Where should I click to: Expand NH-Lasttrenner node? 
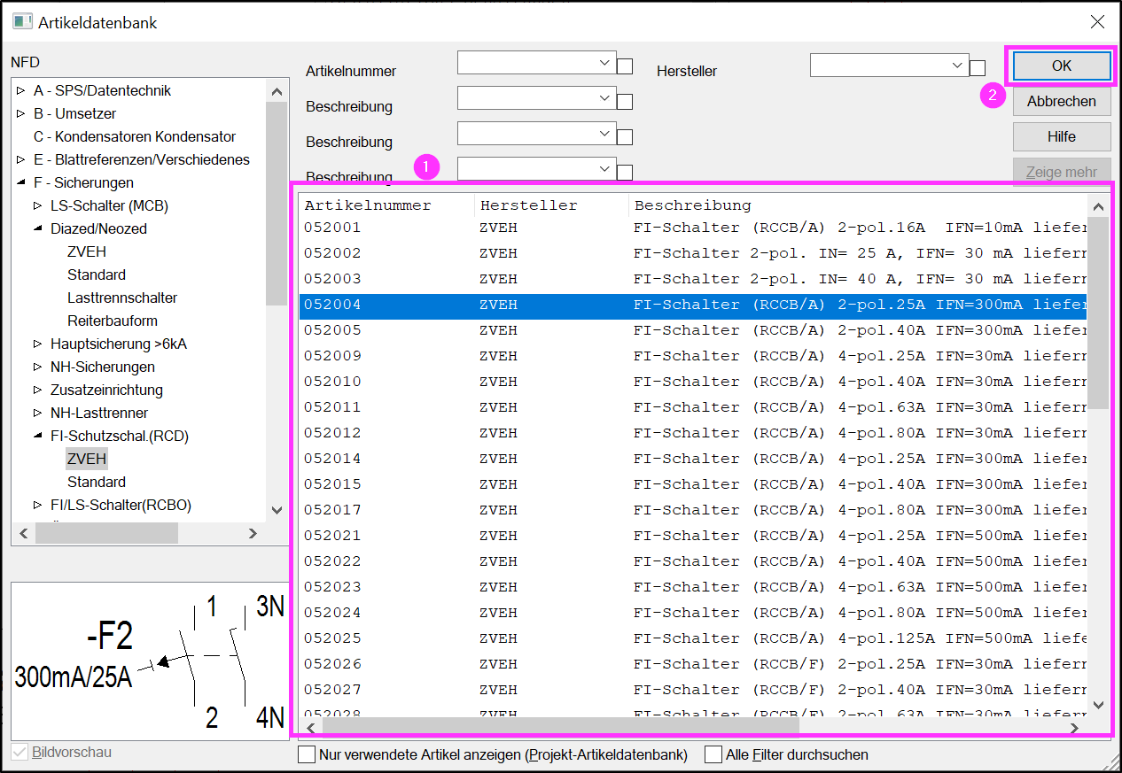tap(38, 413)
